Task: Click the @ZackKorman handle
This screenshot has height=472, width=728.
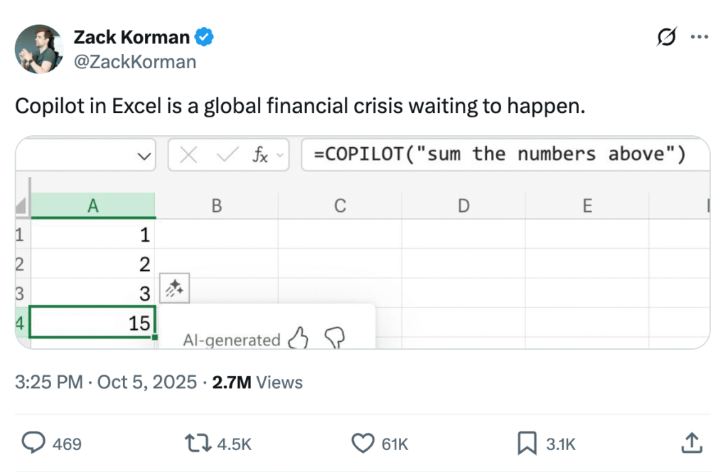Action: (x=135, y=62)
